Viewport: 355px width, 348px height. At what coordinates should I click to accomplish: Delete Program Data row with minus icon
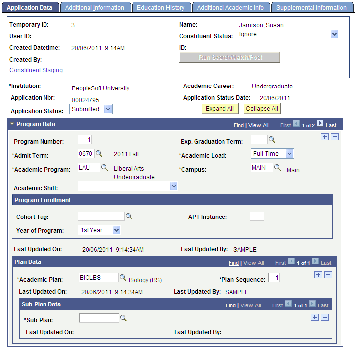coord(335,137)
